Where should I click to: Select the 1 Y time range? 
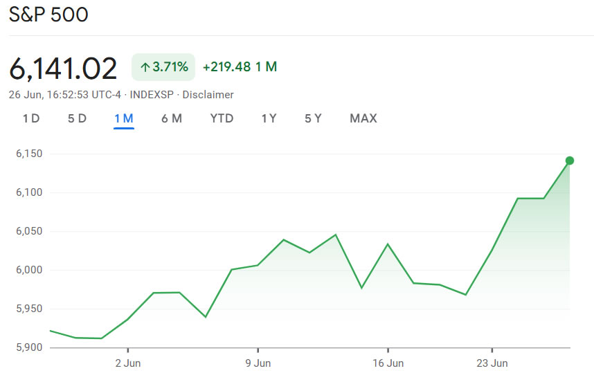coord(269,118)
